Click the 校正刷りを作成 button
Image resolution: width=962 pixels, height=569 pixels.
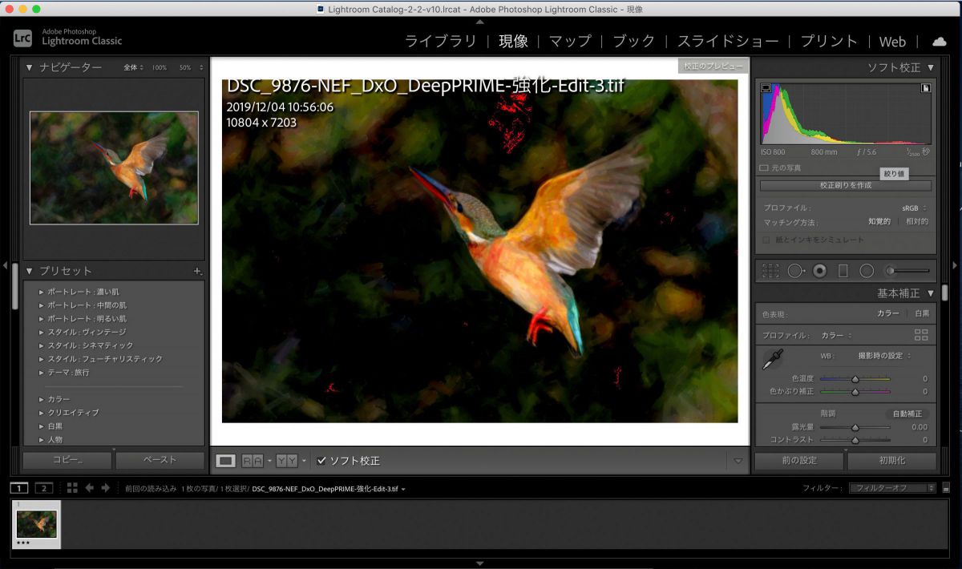(x=845, y=185)
